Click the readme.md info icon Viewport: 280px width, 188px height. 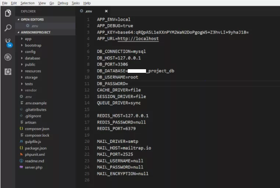21,161
